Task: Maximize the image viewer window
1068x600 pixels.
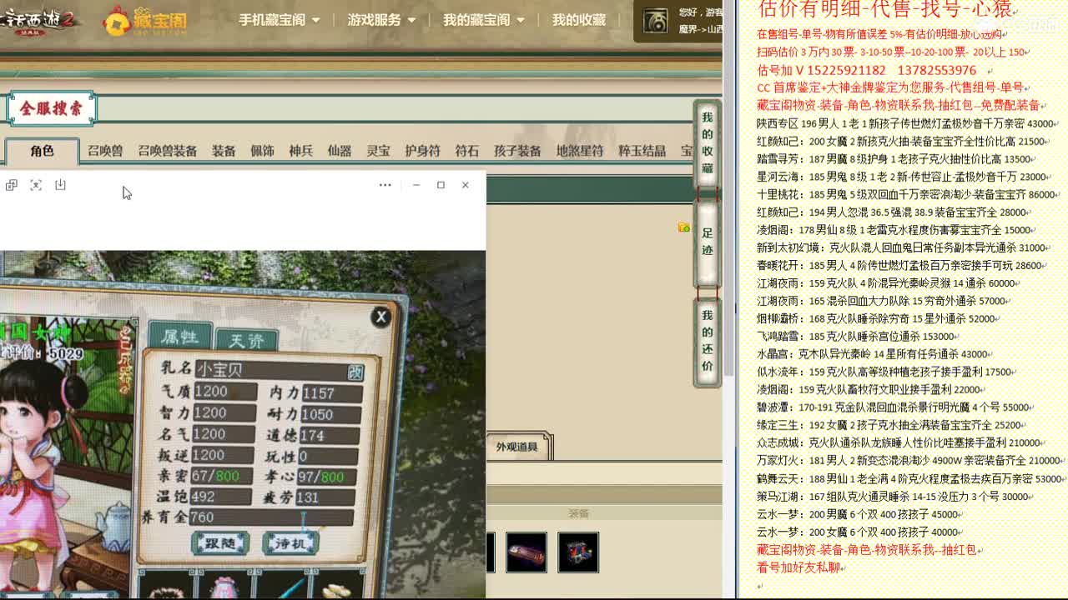Action: (x=441, y=185)
